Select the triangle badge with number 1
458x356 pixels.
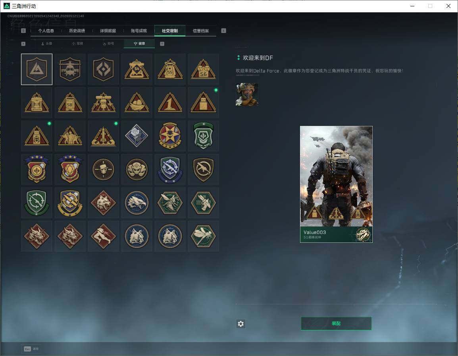pyautogui.click(x=170, y=103)
